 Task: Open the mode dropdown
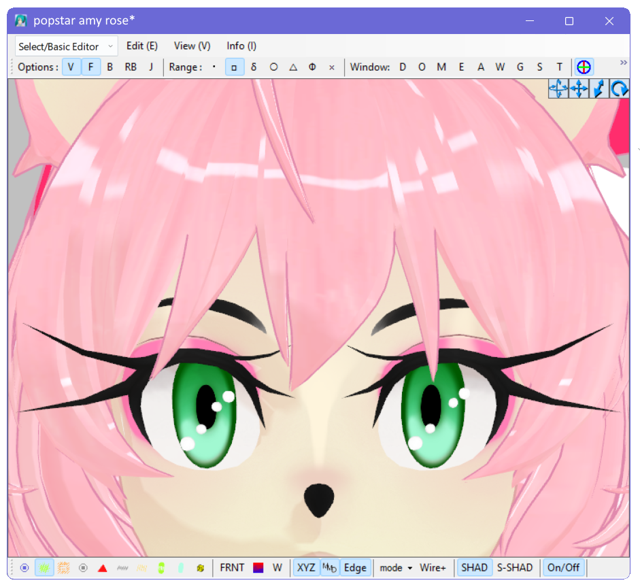pyautogui.click(x=396, y=568)
